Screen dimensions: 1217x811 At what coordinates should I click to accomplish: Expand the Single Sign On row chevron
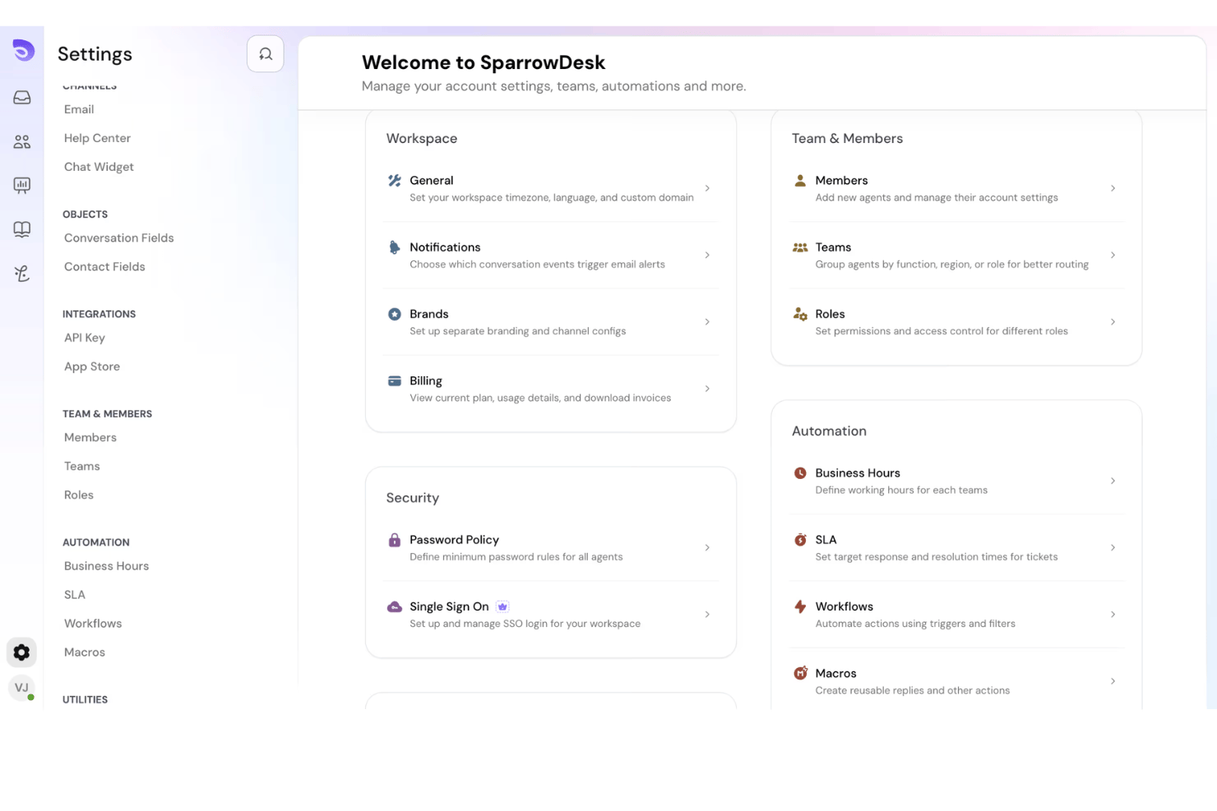click(707, 615)
